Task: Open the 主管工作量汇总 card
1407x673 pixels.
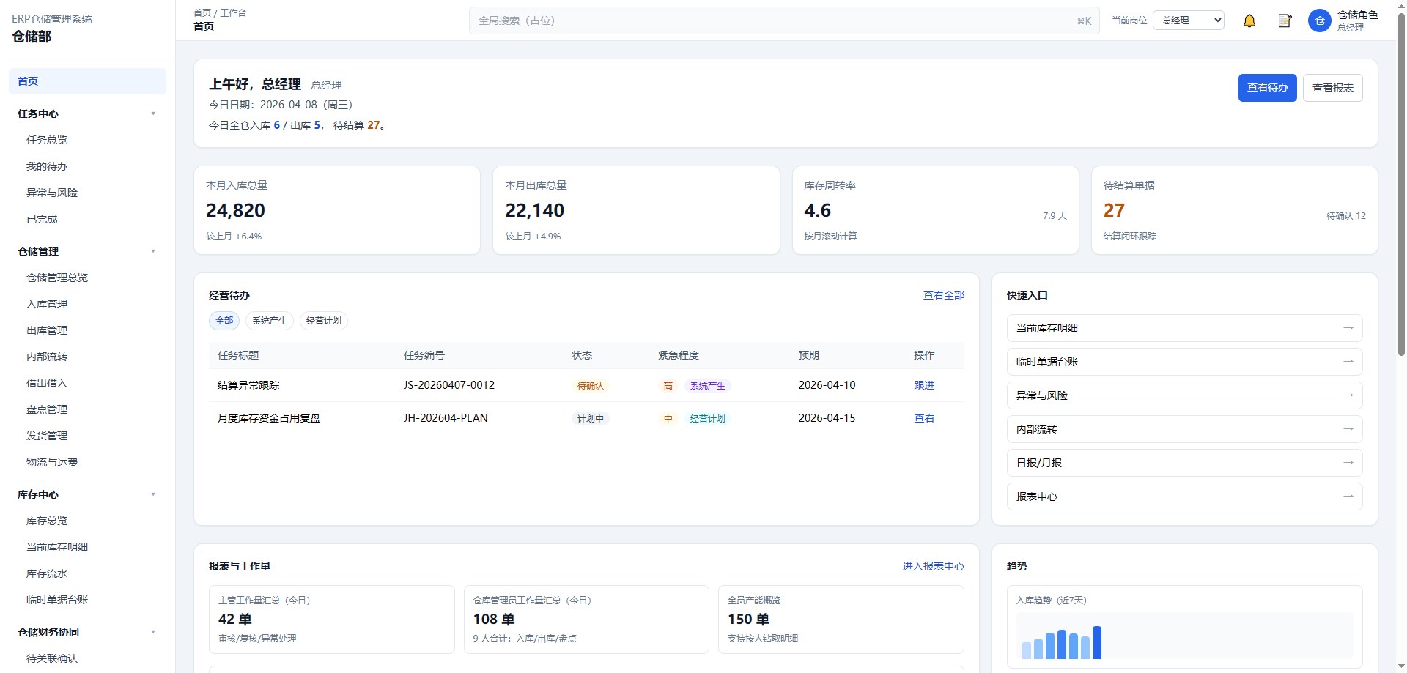Action: pyautogui.click(x=330, y=619)
